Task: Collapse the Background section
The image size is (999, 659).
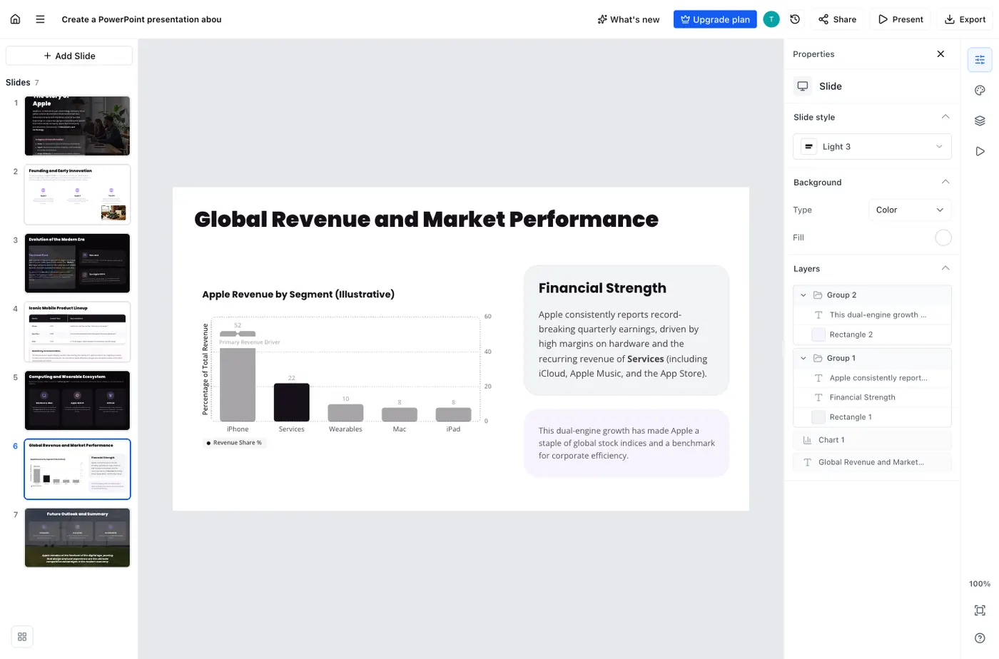Action: (945, 182)
